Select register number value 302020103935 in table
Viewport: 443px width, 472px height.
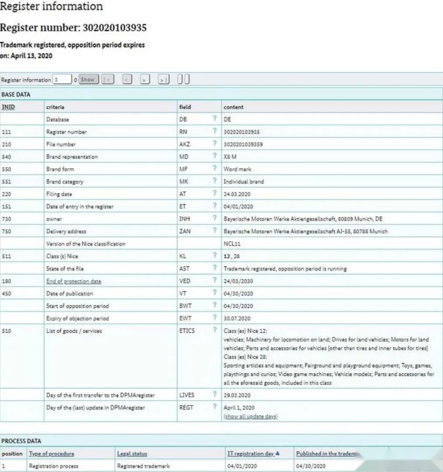point(242,132)
